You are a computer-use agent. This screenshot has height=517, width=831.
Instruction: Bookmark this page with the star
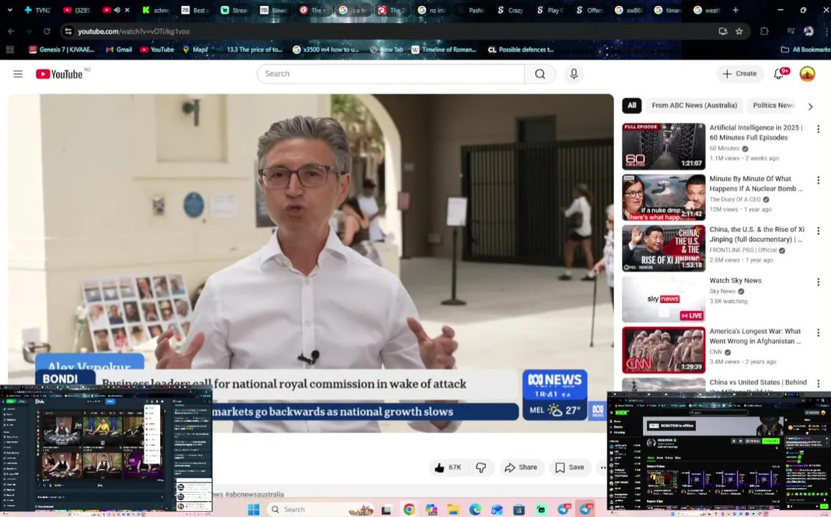[x=739, y=32]
